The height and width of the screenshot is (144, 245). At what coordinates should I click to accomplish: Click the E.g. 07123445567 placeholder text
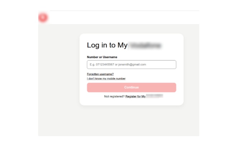click(102, 64)
